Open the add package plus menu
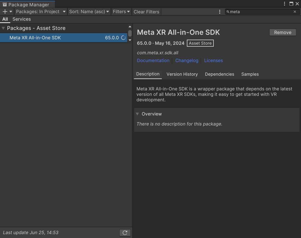The height and width of the screenshot is (238, 301). [x=7, y=12]
